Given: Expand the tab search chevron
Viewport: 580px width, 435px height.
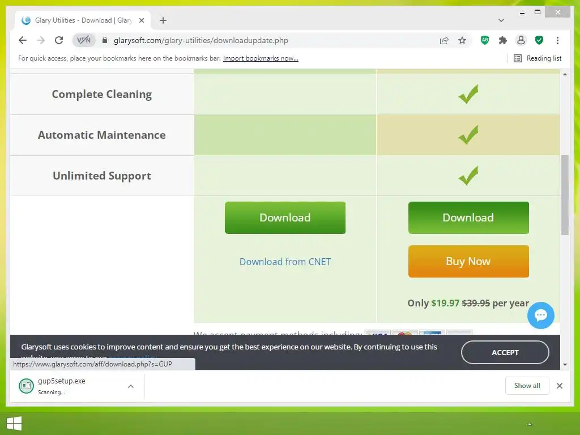Looking at the screenshot, I should tap(501, 20).
